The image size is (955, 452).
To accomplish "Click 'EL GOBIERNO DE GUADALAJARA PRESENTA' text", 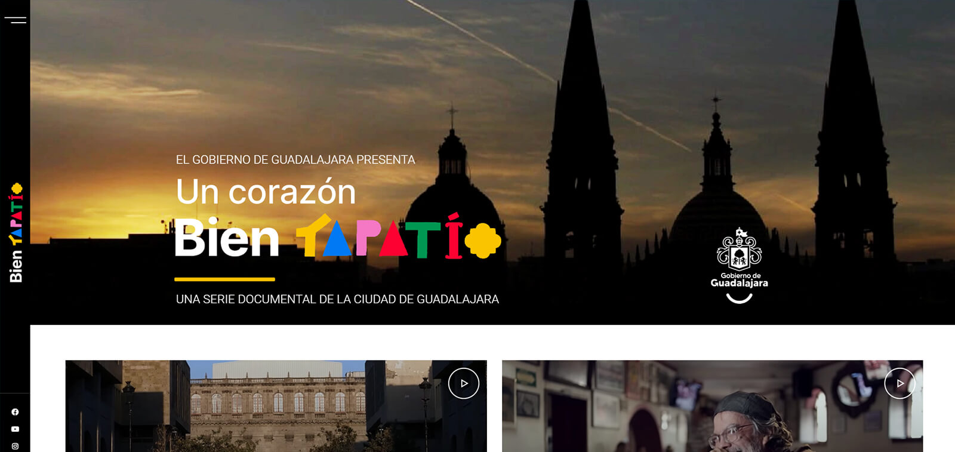I will pos(295,159).
